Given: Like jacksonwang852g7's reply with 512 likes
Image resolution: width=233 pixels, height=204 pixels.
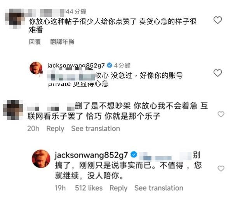Looking at the screenshot, I should 221,169.
